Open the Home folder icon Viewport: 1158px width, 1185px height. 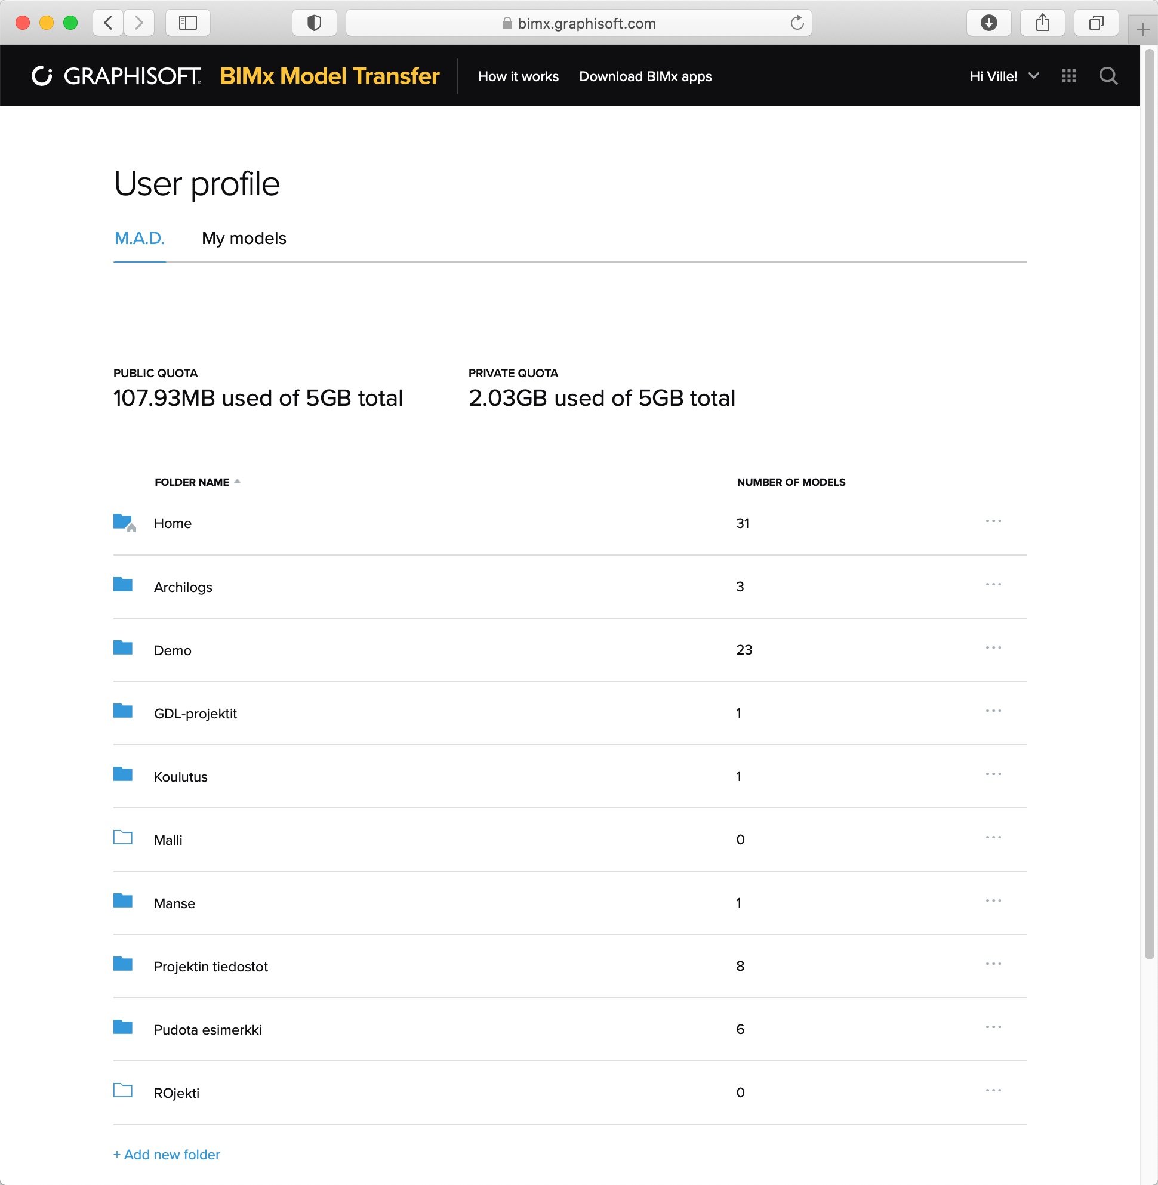click(124, 523)
